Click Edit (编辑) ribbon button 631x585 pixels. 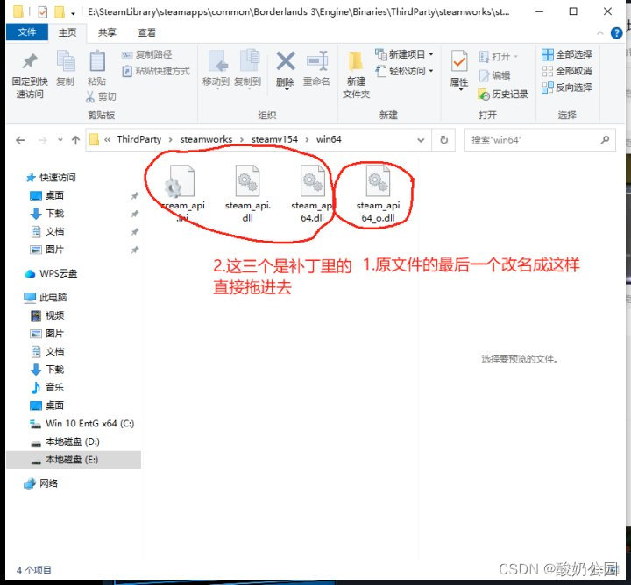coord(494,75)
